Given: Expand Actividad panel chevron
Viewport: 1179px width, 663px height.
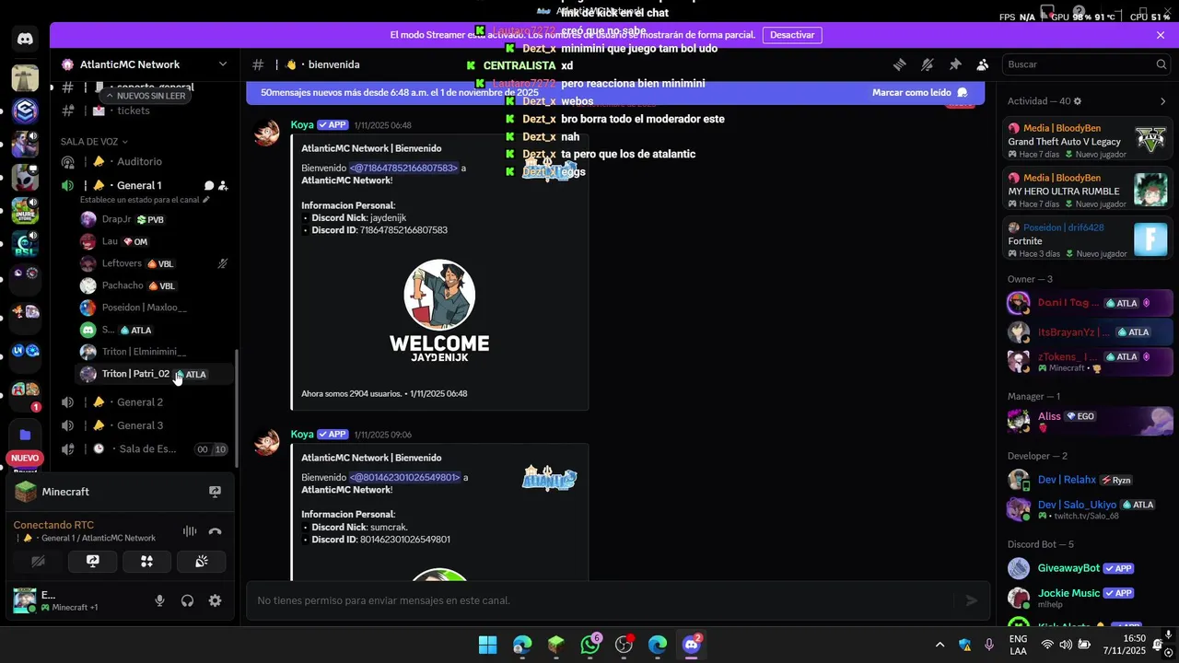Looking at the screenshot, I should click(x=1162, y=101).
